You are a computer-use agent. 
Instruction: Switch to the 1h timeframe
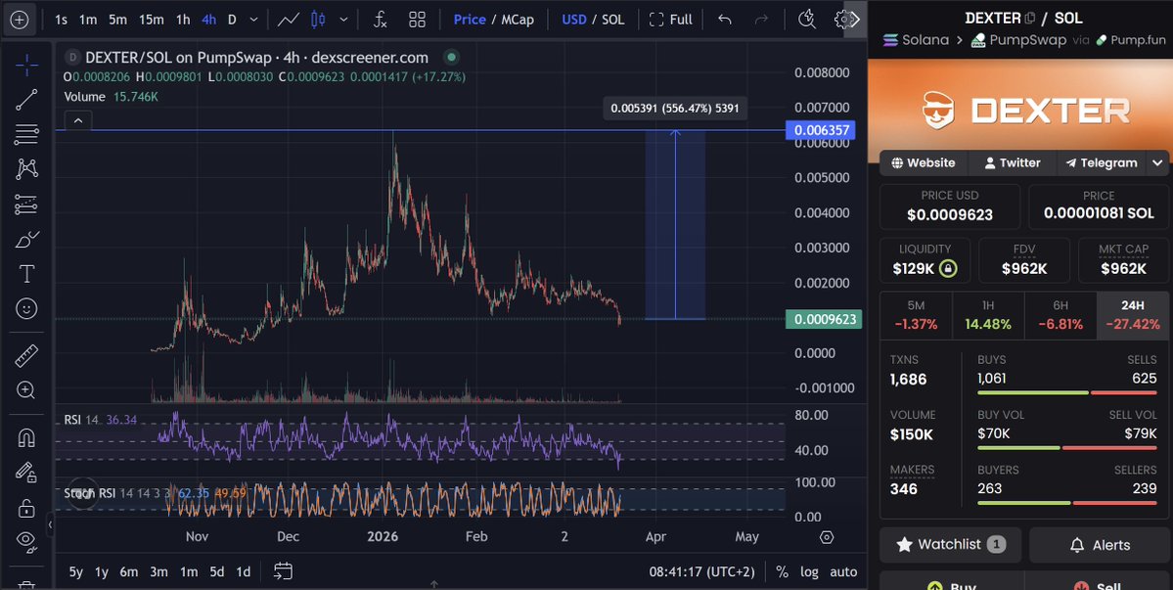183,20
